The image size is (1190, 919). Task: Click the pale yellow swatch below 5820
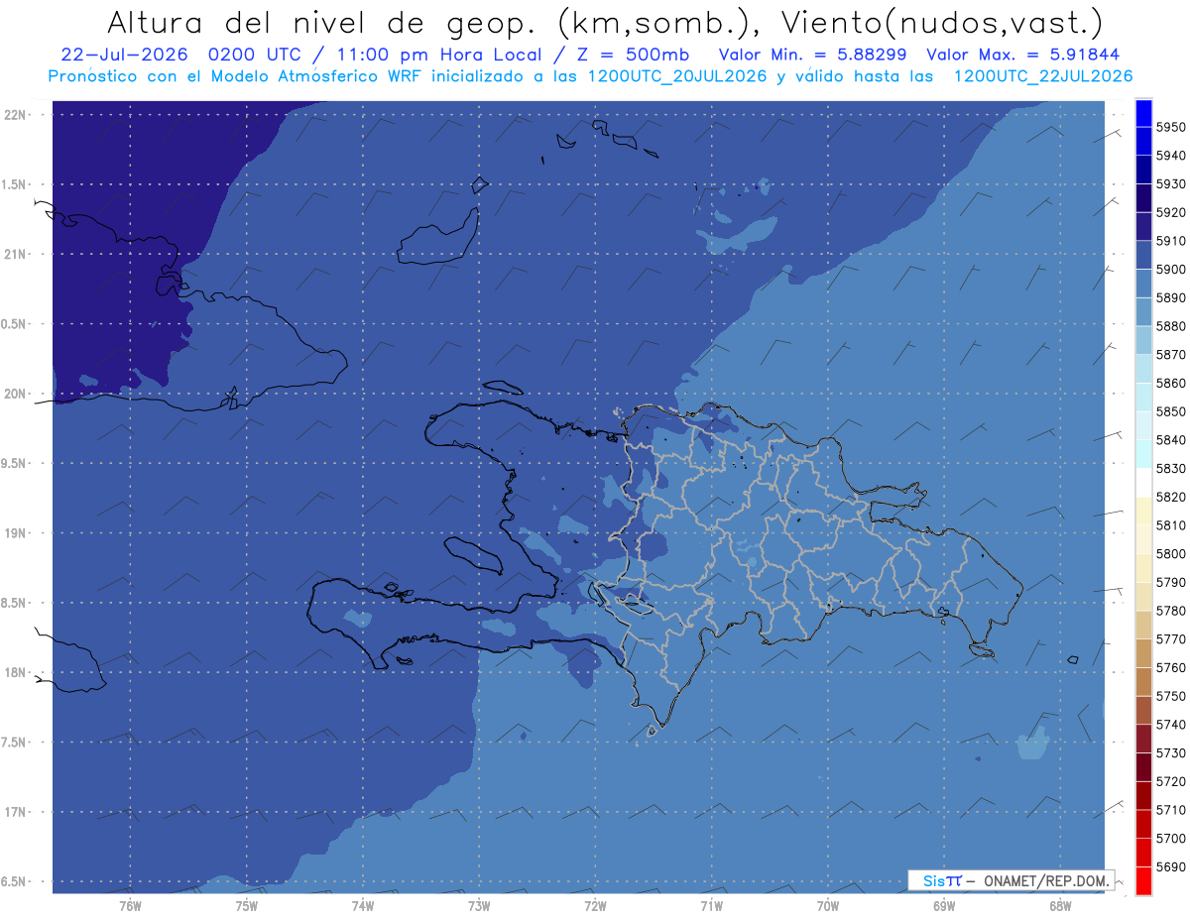[x=1143, y=512]
